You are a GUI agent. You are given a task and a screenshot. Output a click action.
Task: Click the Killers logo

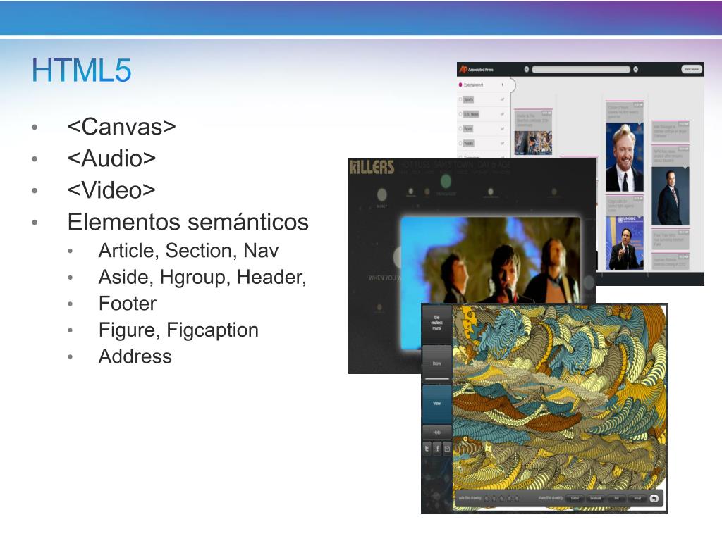tap(372, 167)
